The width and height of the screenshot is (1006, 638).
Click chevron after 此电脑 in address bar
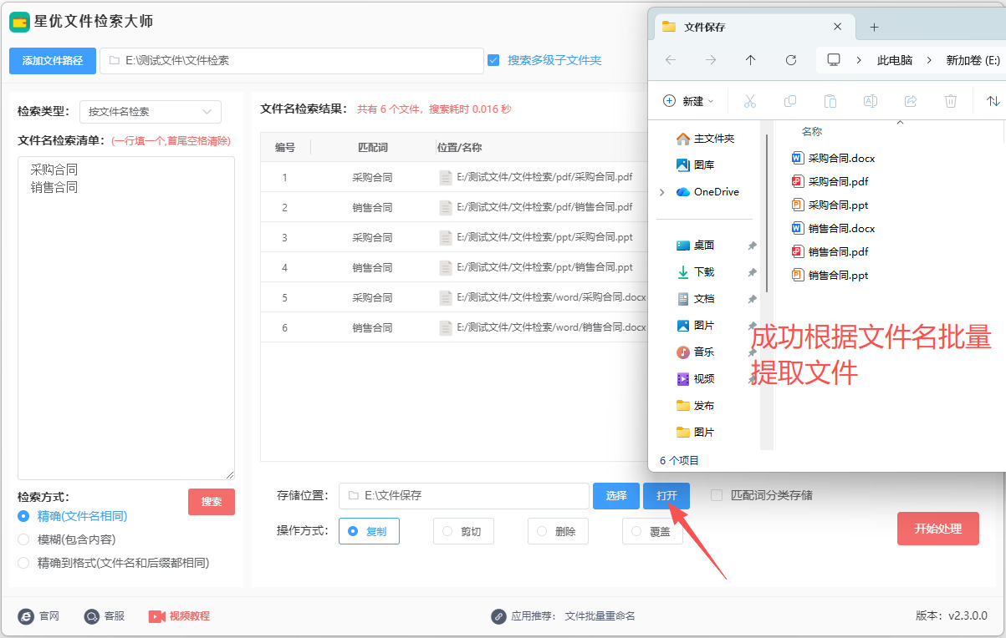(929, 60)
